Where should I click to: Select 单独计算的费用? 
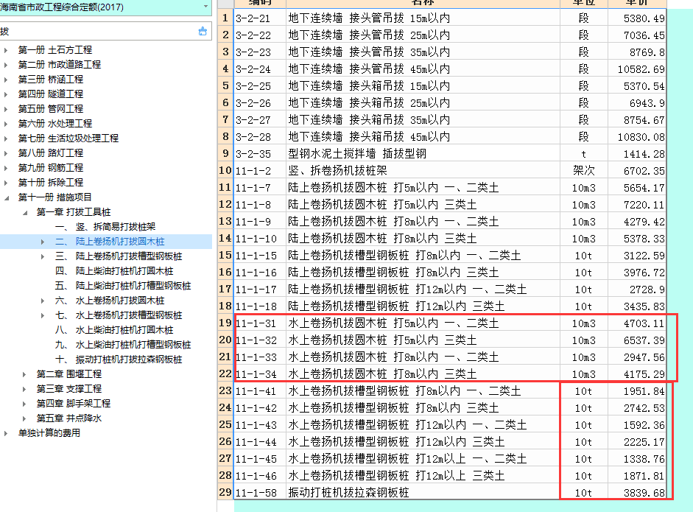tap(49, 433)
